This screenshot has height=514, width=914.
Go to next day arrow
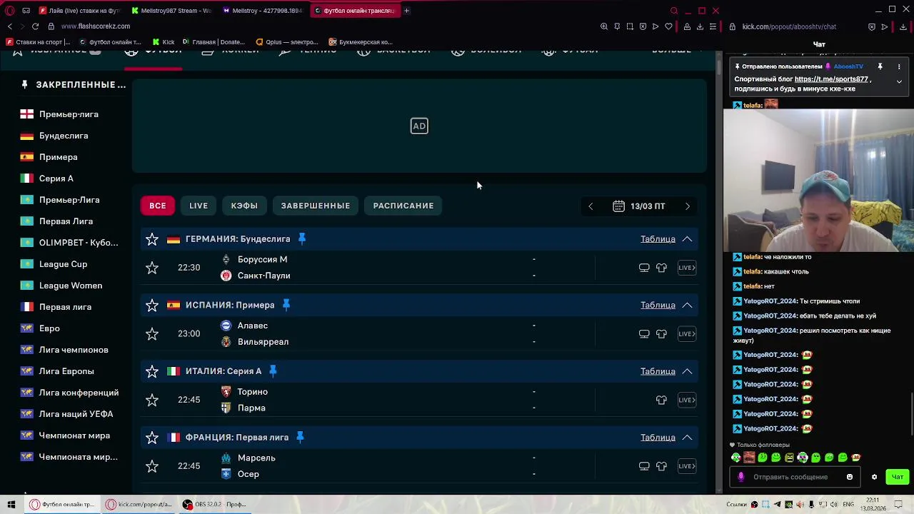(688, 206)
